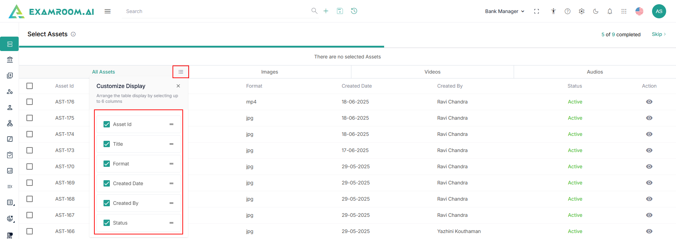
Task: Open the apps grid icon
Action: click(x=624, y=11)
